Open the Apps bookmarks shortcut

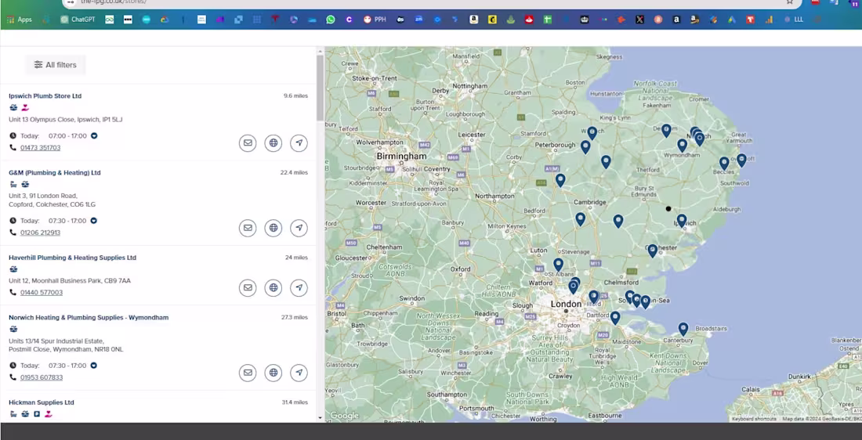click(x=20, y=20)
